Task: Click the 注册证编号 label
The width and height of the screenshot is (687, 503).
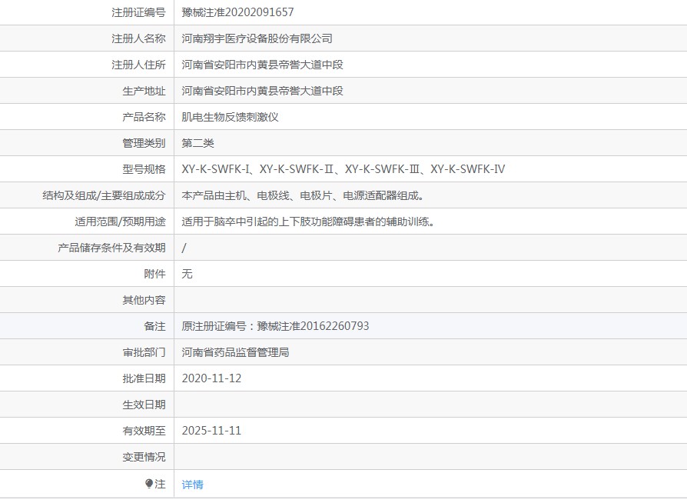Action: (x=138, y=12)
